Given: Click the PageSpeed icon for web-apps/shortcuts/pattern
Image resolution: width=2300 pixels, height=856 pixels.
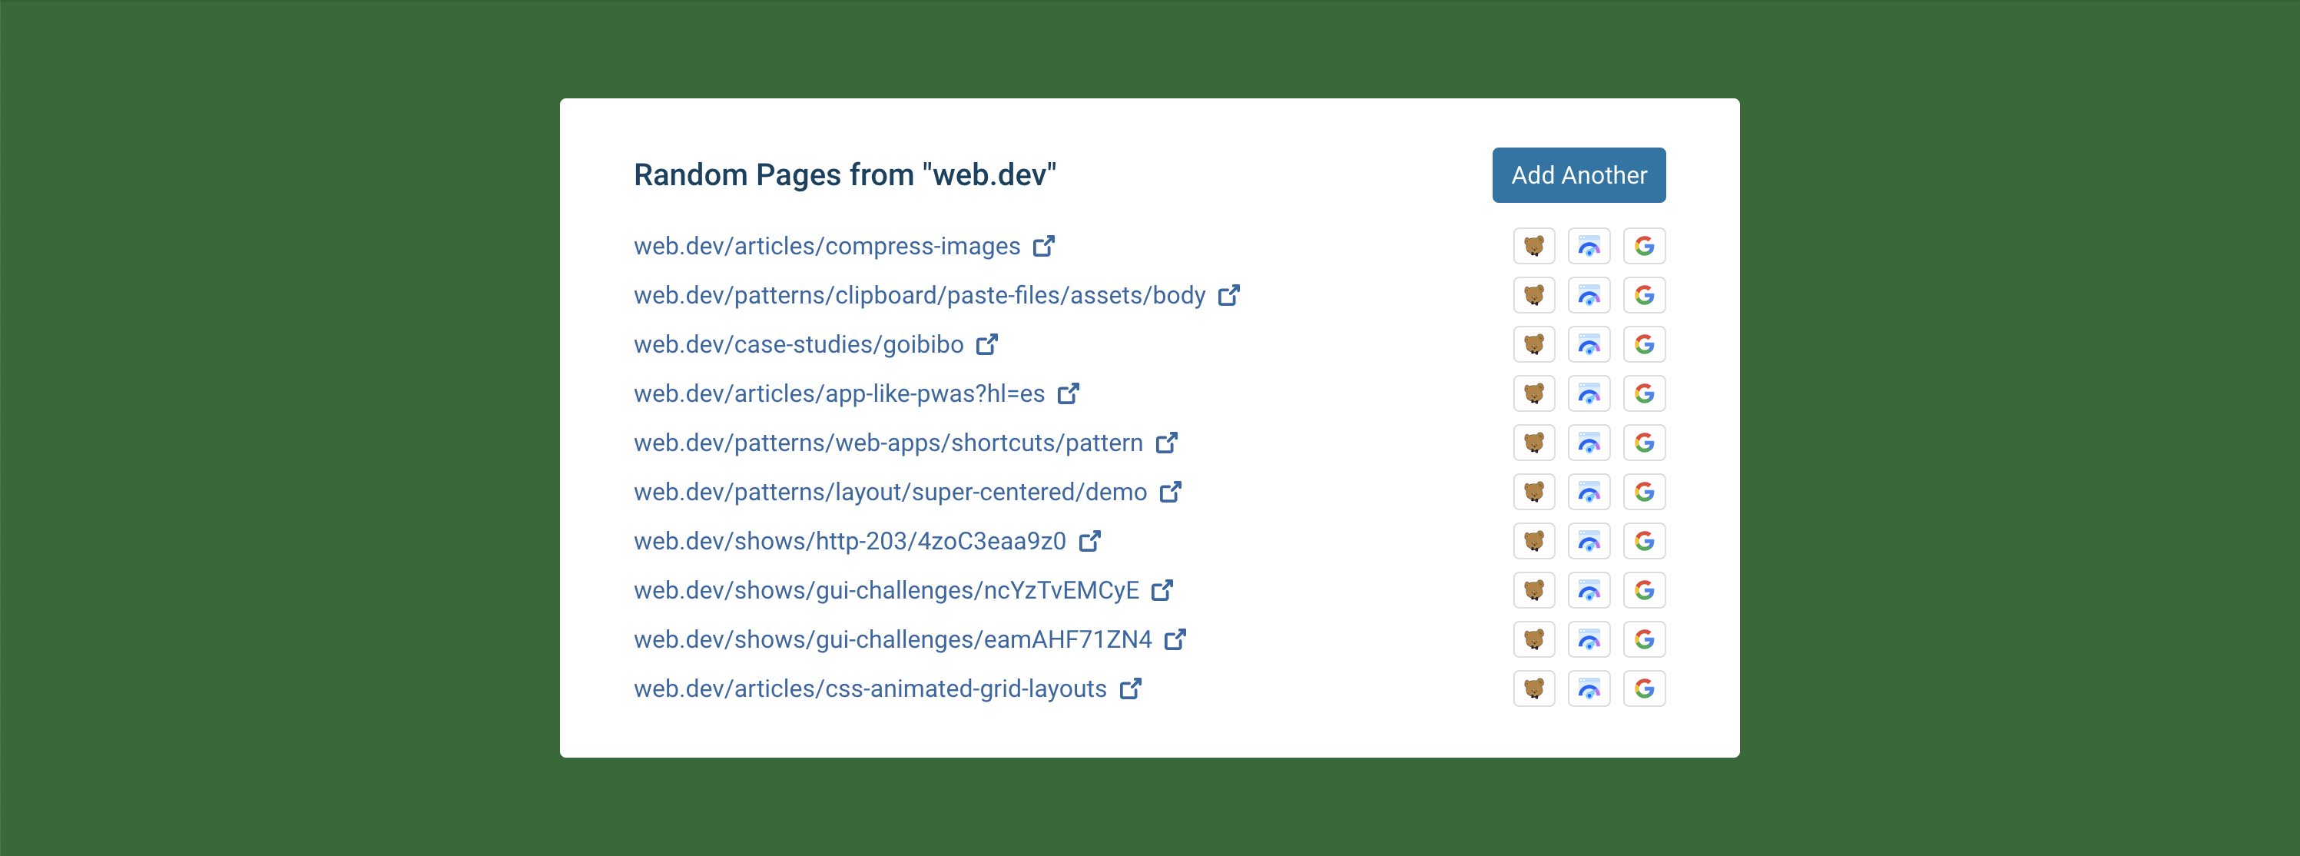Looking at the screenshot, I should coord(1589,443).
